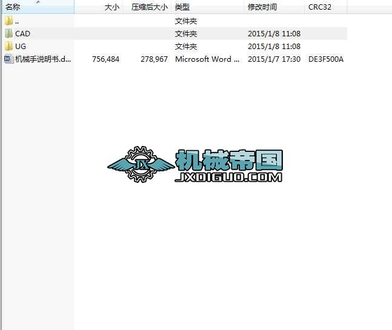Sort by the 大小 column header
The height and width of the screenshot is (330, 392).
tap(98, 7)
